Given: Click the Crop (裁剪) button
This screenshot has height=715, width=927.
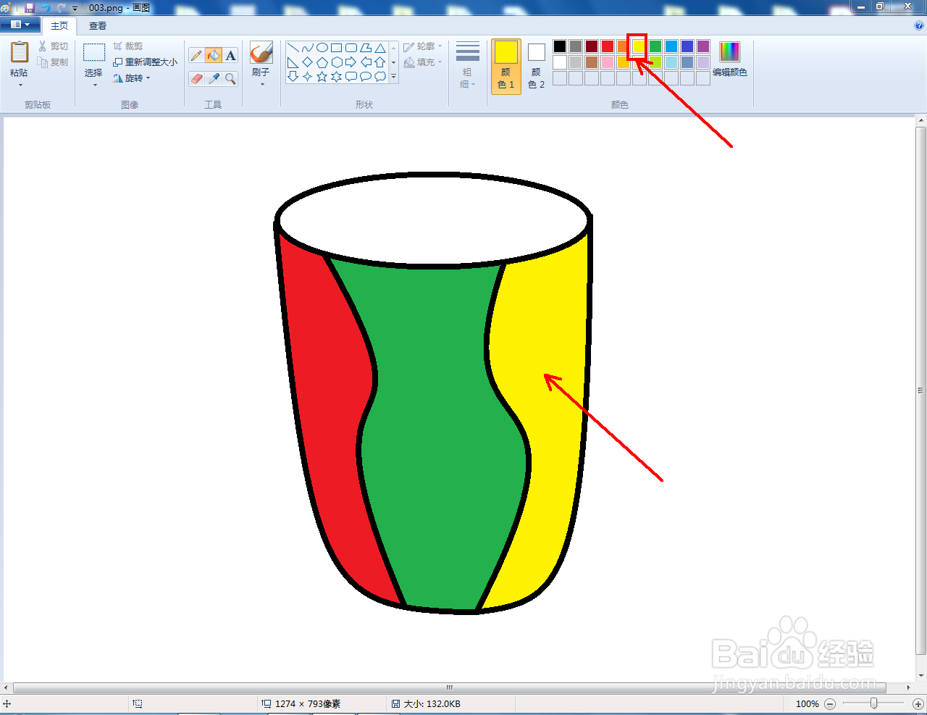Looking at the screenshot, I should click(128, 46).
